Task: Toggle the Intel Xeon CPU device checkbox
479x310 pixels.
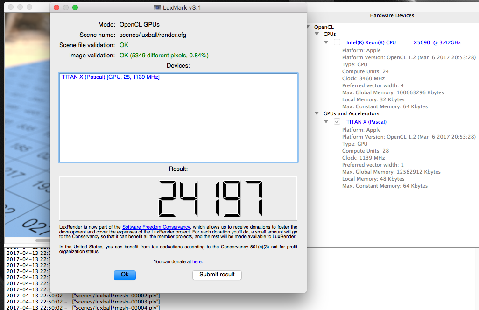Action: (337, 42)
